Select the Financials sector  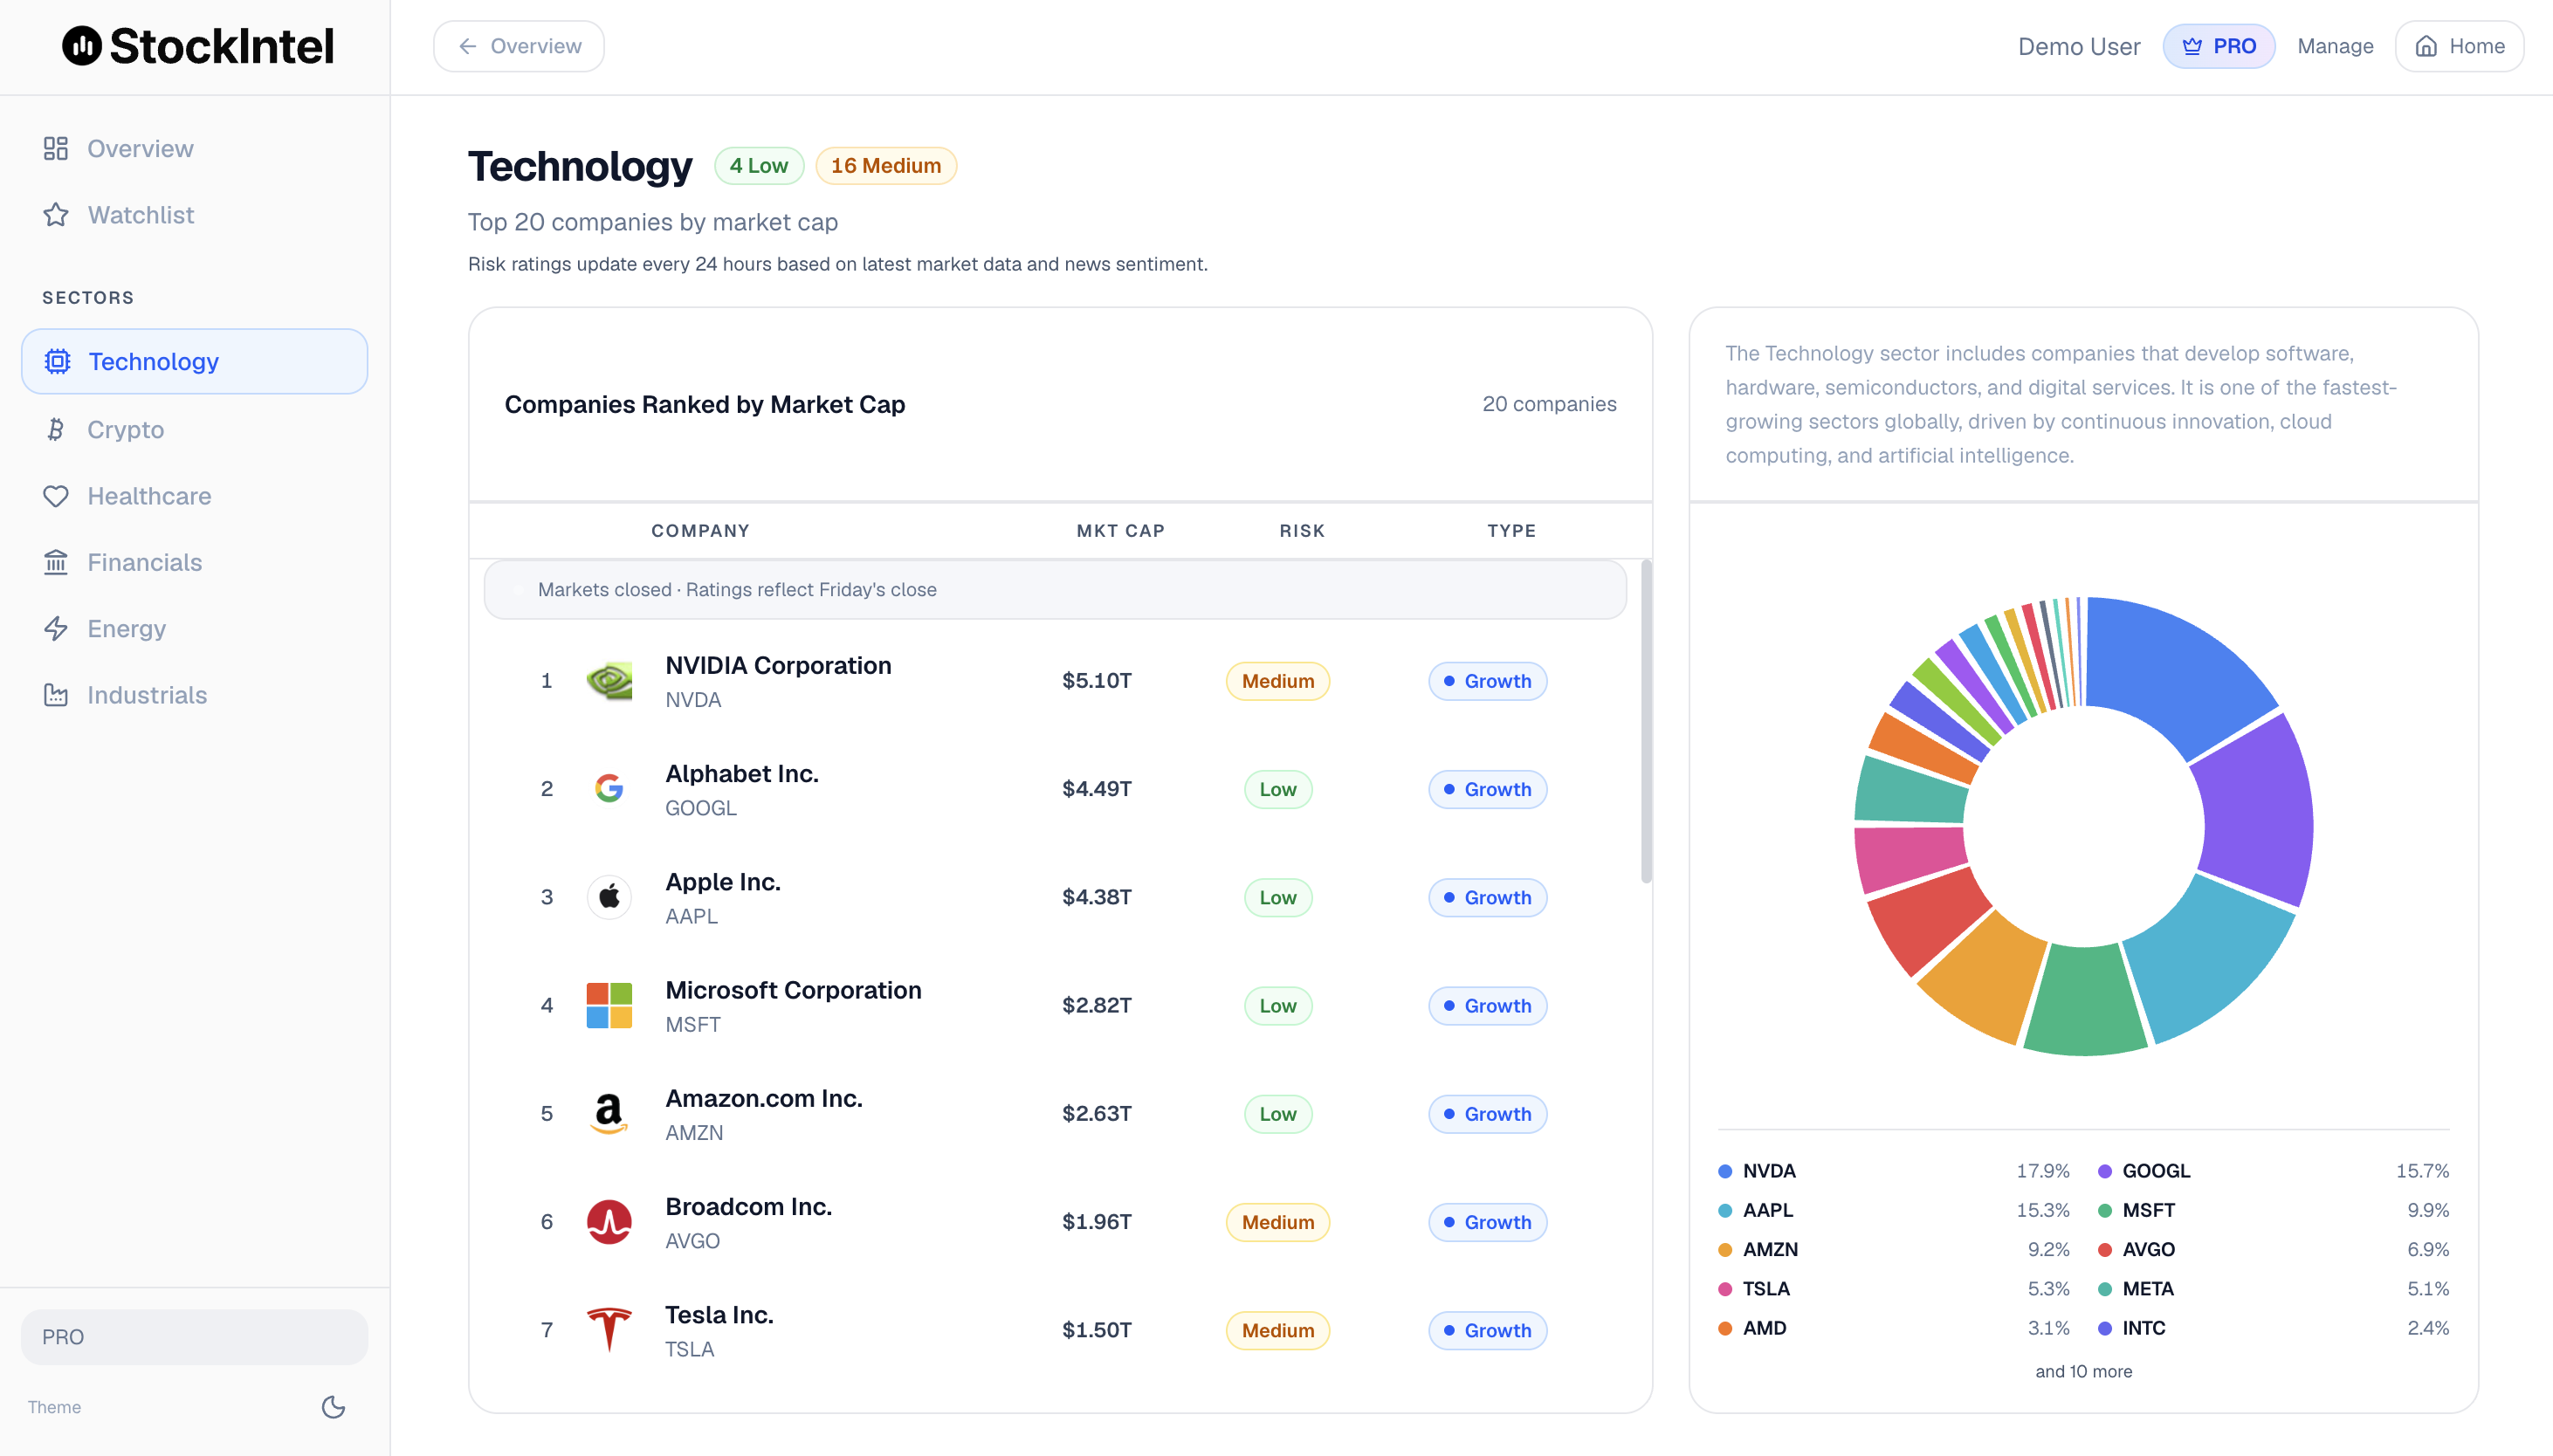point(194,562)
